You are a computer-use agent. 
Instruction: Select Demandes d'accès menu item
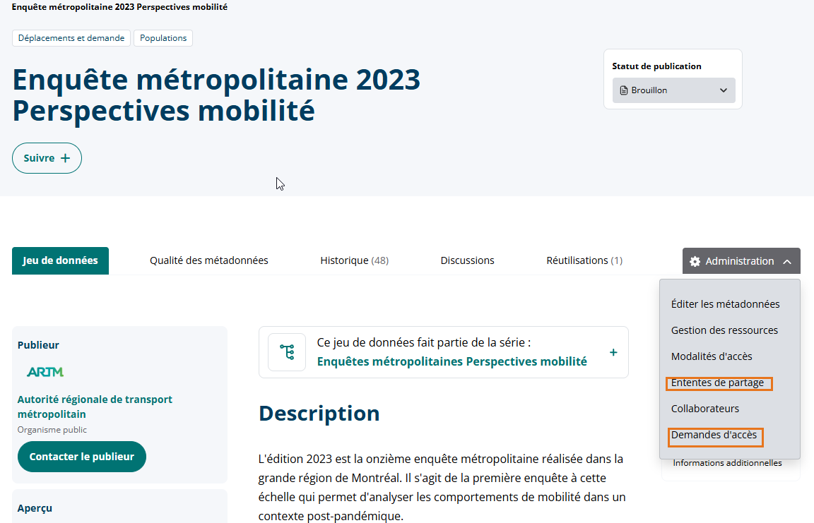point(714,435)
